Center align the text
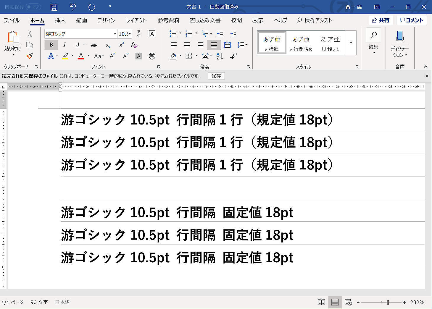 [x=187, y=45]
